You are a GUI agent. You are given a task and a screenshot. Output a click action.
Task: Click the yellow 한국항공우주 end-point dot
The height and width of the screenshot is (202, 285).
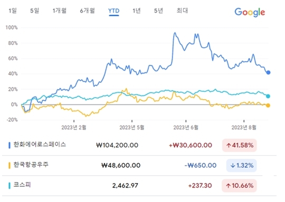pos(268,105)
